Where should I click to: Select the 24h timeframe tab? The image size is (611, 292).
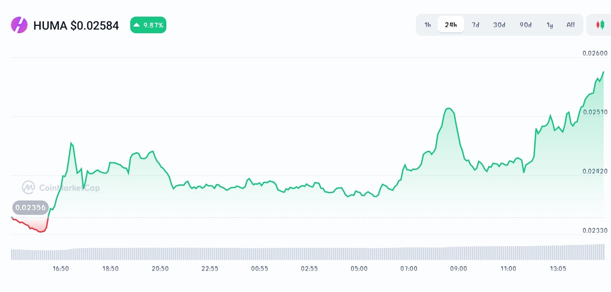[x=451, y=25]
